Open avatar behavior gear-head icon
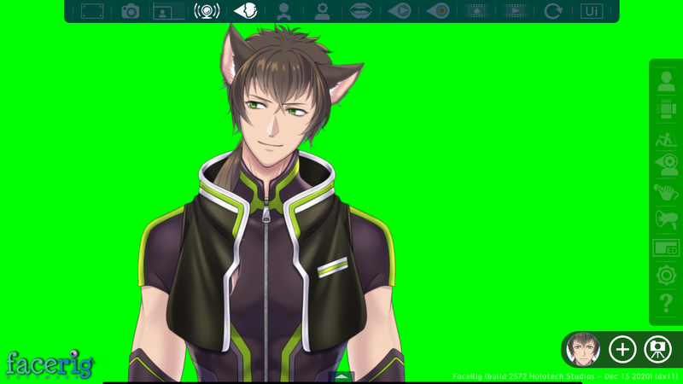The width and height of the screenshot is (683, 384). coord(323,11)
